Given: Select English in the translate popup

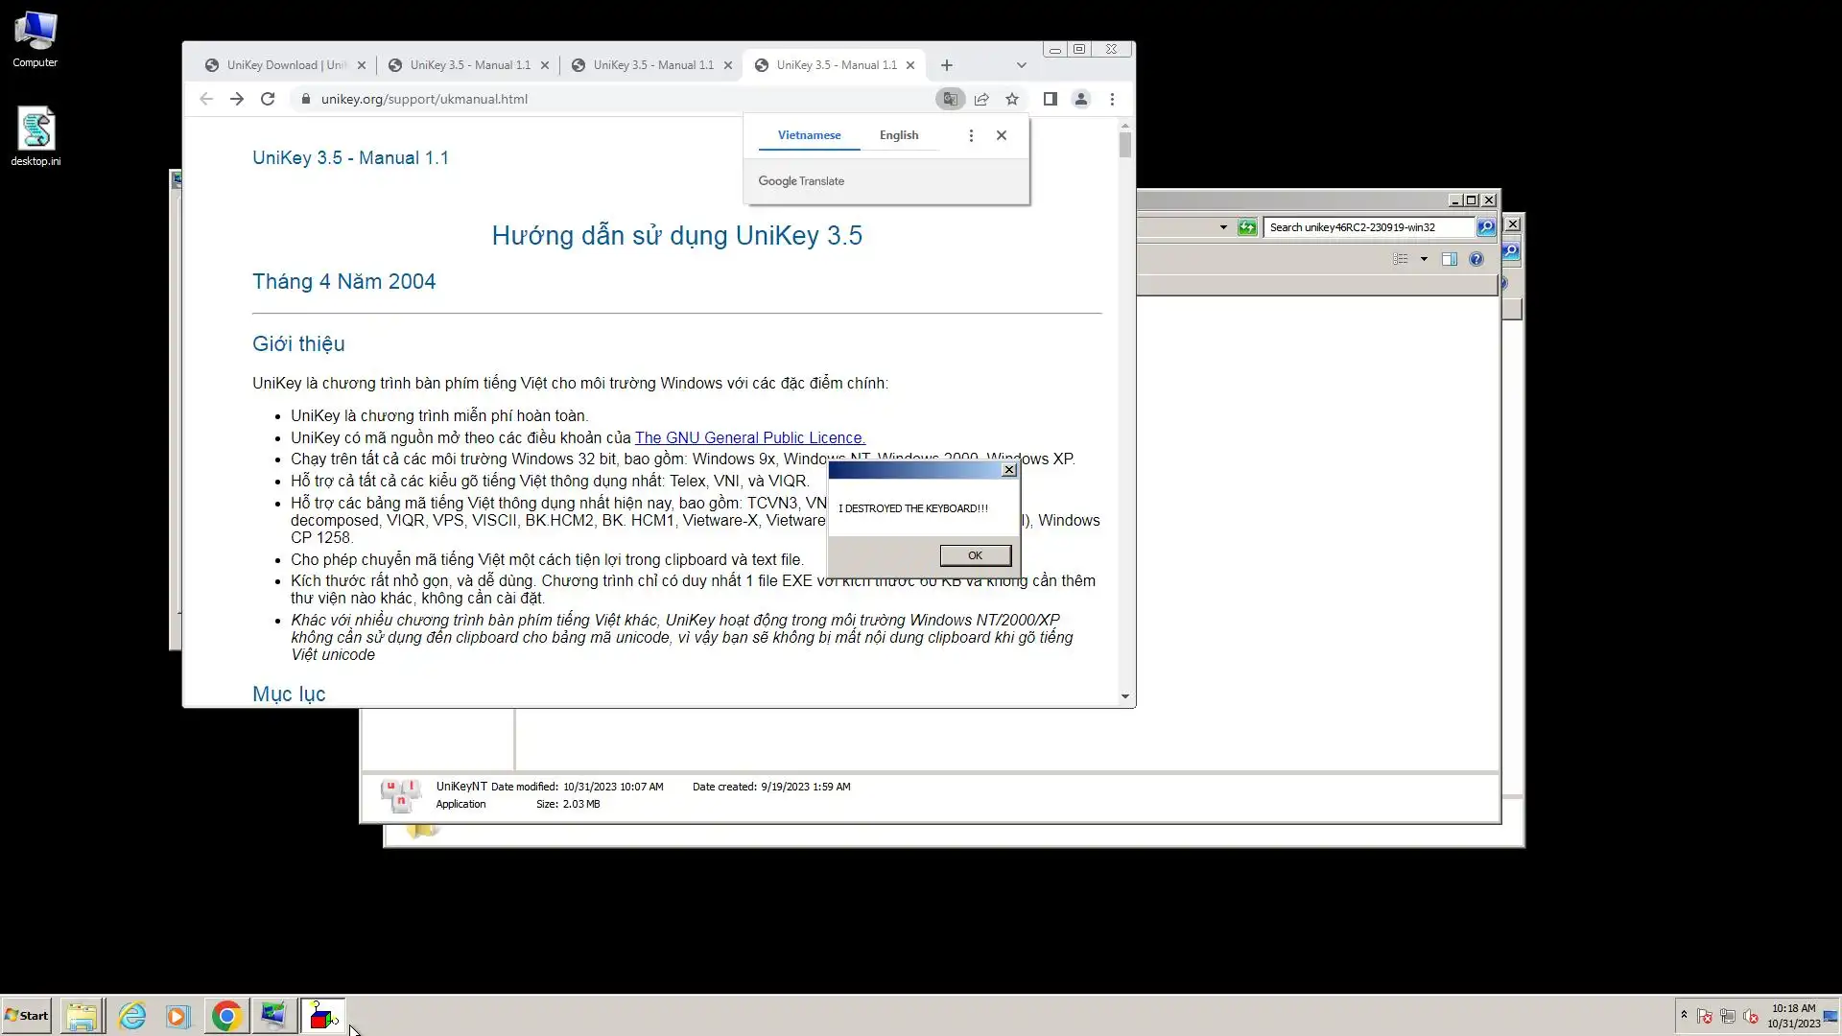Looking at the screenshot, I should coord(899,135).
